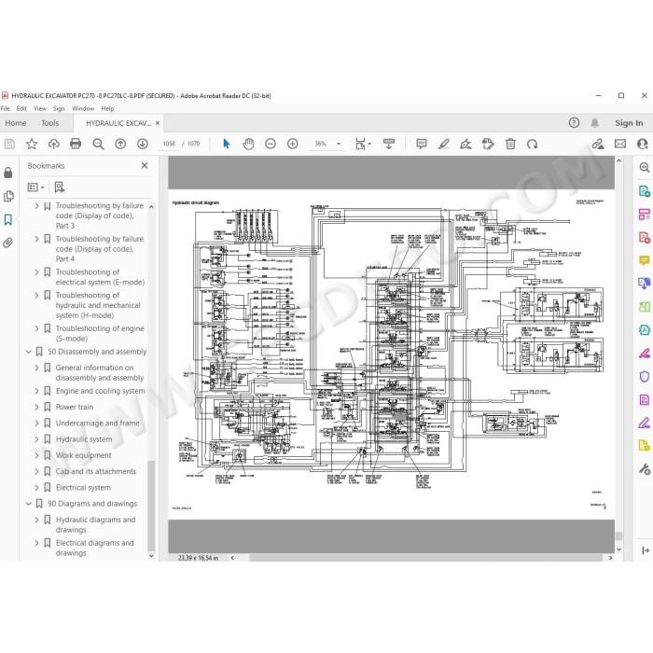Open attachments paperclip panel icon
The image size is (653, 653).
[7, 243]
